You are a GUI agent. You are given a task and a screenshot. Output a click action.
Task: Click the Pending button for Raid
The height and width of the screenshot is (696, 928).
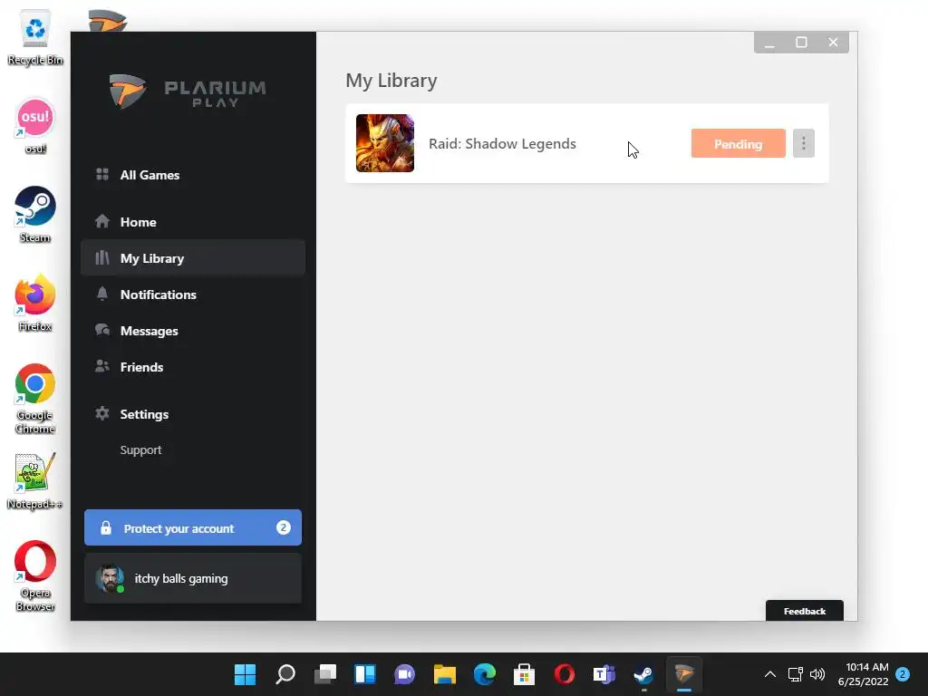[738, 143]
